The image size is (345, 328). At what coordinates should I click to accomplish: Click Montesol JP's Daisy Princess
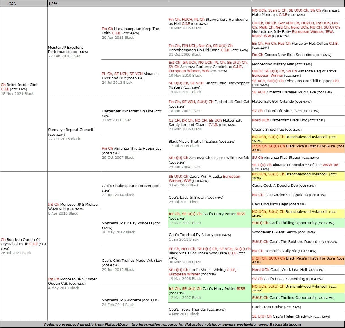[x=127, y=223]
